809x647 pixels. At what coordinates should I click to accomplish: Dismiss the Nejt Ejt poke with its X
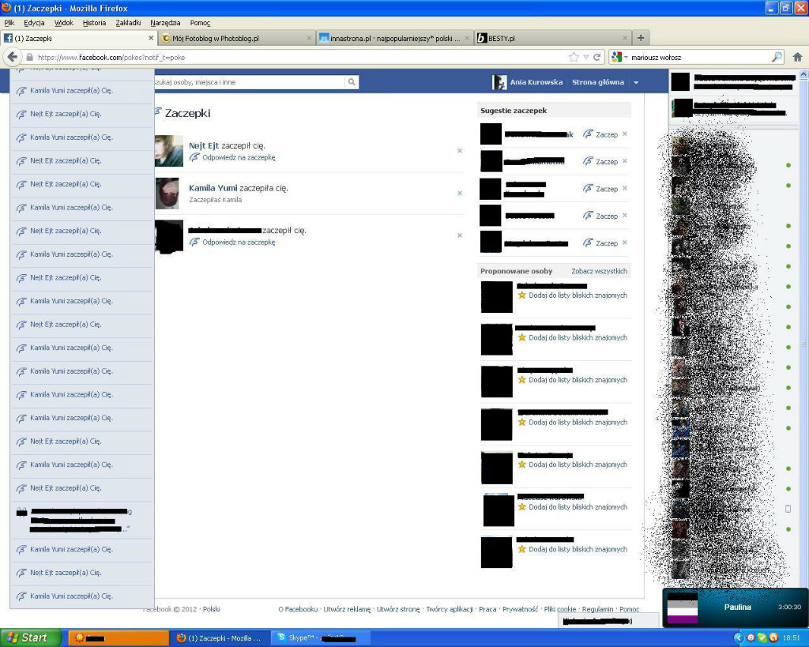pos(460,151)
